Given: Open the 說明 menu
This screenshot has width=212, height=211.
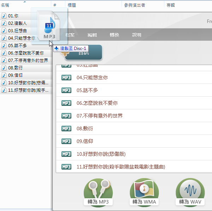Looking at the screenshot, I should (x=137, y=35).
